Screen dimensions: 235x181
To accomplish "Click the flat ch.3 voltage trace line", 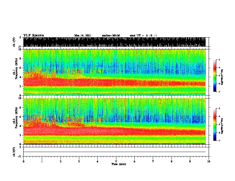I will coord(114,152).
